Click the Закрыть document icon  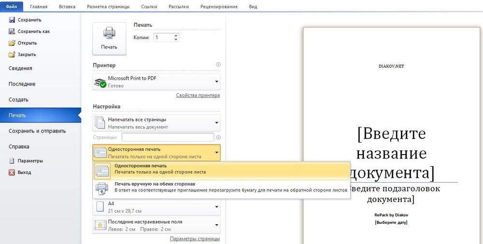tap(12, 55)
